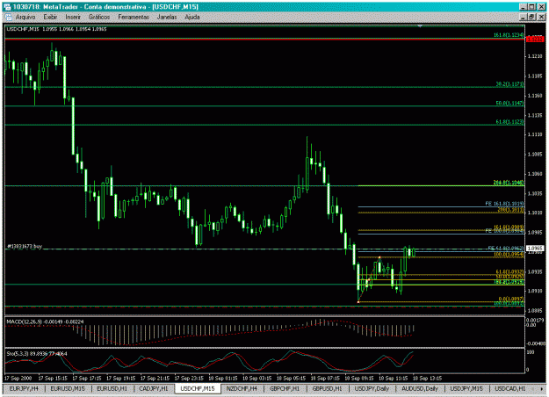This screenshot has height=397, width=549.
Task: Click Fibonacci label 50.0(1.1147)
Action: [x=509, y=104]
